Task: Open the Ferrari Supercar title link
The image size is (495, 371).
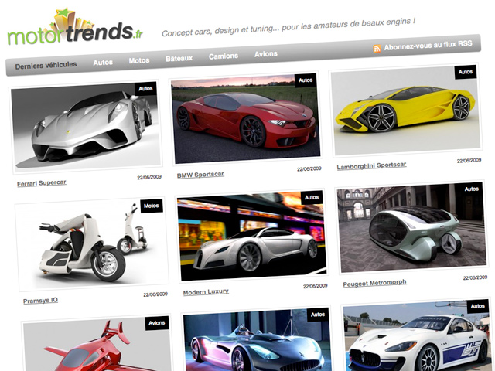Action: pyautogui.click(x=42, y=183)
